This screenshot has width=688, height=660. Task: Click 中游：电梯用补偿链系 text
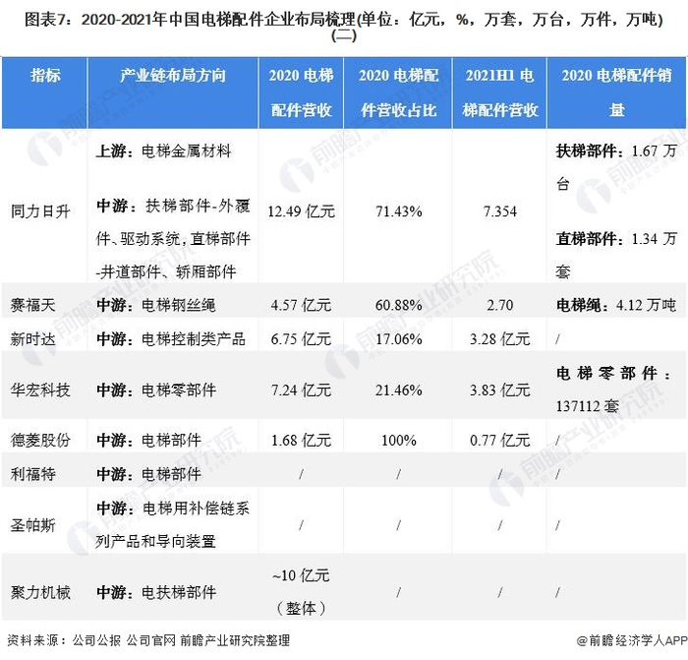coord(173,509)
